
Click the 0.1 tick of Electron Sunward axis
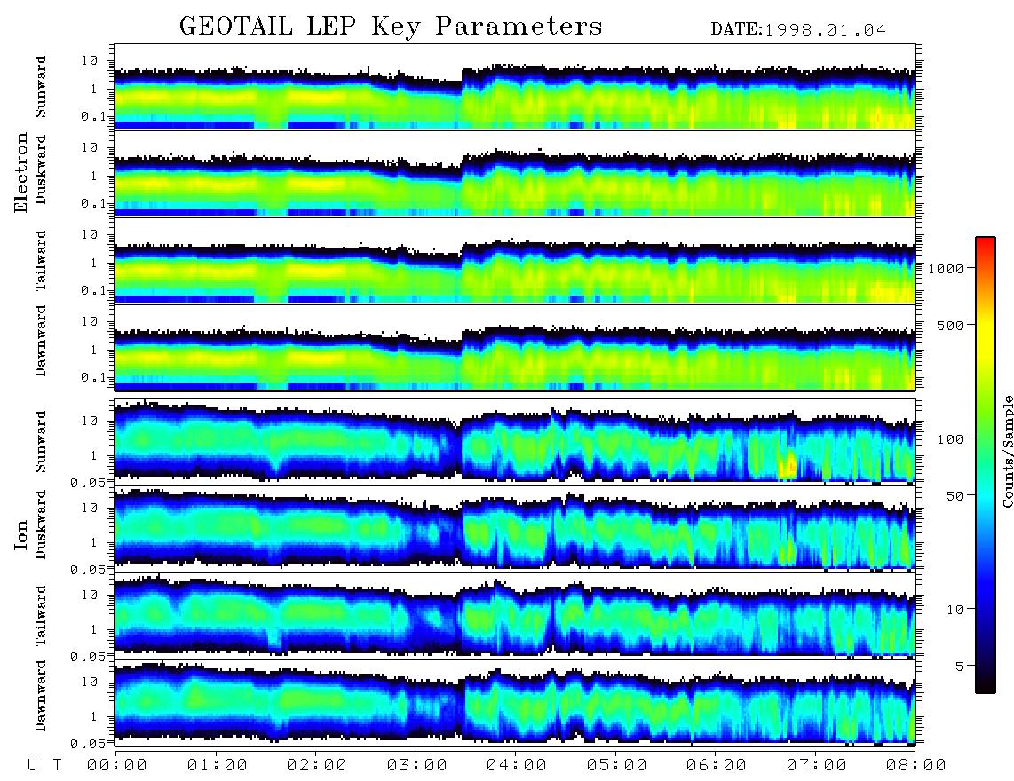[93, 116]
